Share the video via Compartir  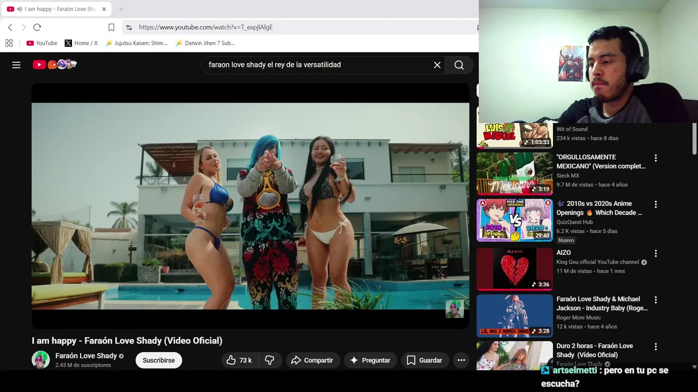pyautogui.click(x=312, y=360)
